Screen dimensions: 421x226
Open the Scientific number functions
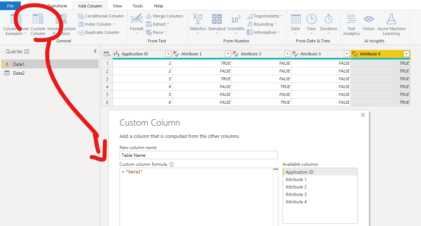[x=236, y=25]
